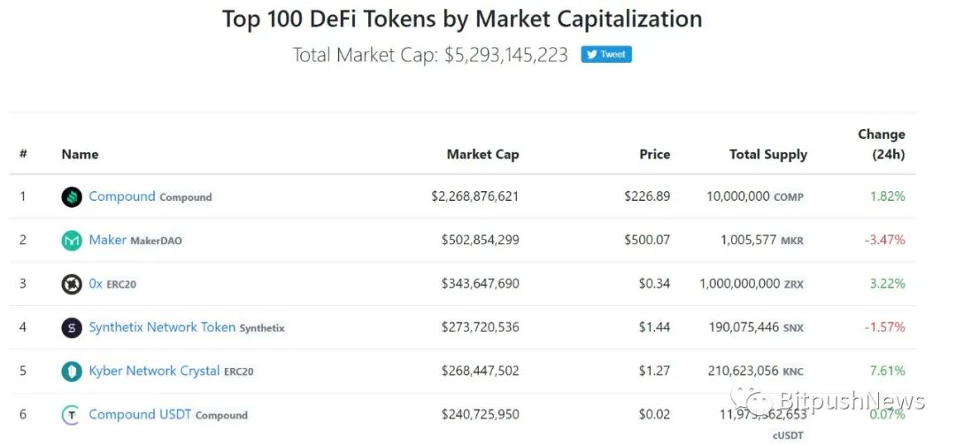Image resolution: width=956 pixels, height=445 pixels.
Task: Open the Compound token link
Action: (x=122, y=196)
